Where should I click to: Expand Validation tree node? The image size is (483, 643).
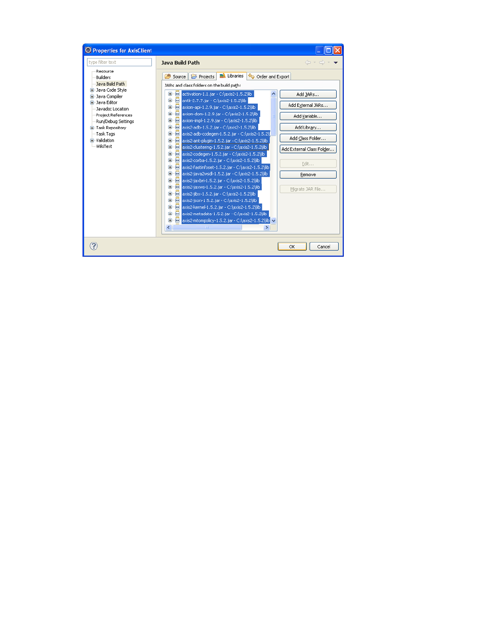[92, 140]
